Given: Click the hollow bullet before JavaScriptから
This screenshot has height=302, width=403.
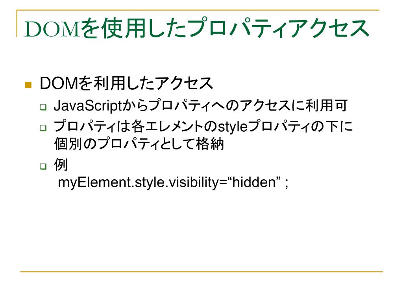Looking at the screenshot, I should (x=43, y=107).
